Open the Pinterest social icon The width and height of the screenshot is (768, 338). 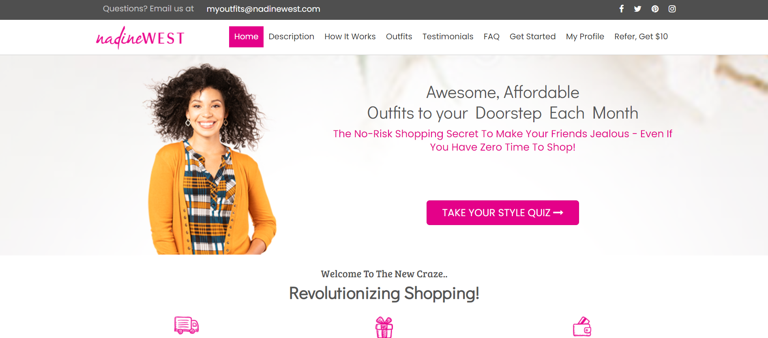pyautogui.click(x=655, y=9)
